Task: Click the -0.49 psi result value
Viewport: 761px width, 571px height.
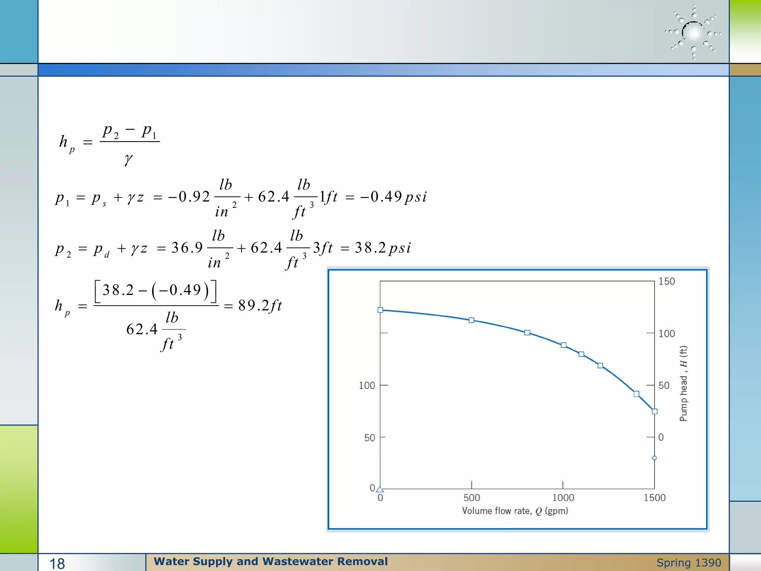Action: click(393, 197)
